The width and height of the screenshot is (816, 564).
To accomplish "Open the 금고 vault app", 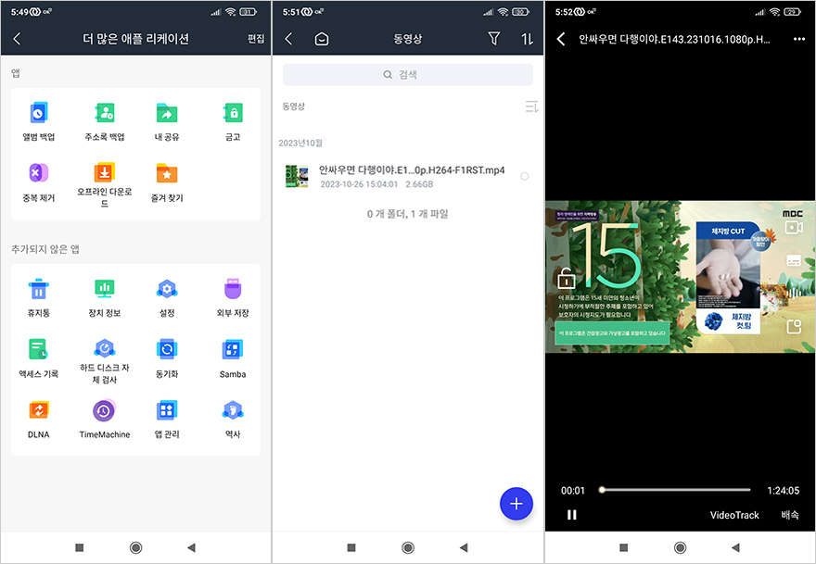I will [233, 121].
